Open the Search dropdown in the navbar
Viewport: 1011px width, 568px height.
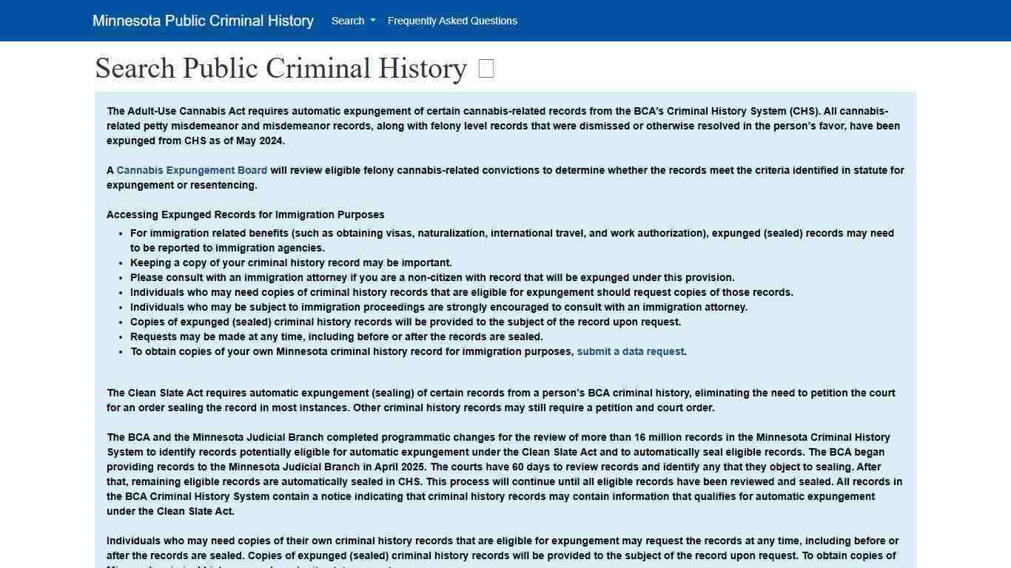point(352,21)
